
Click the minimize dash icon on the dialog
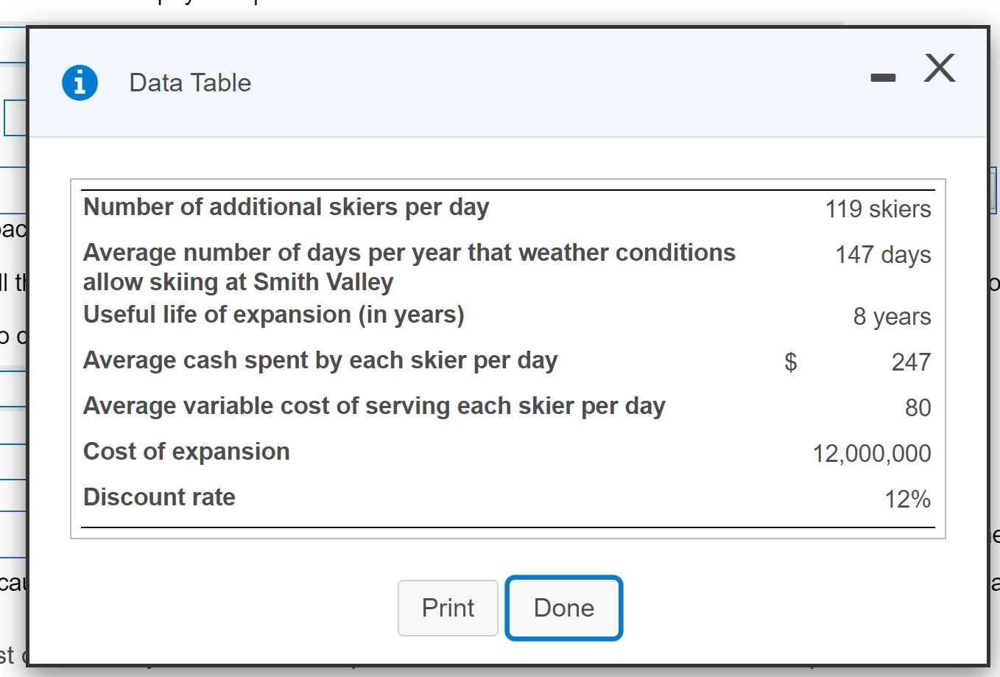tap(882, 77)
